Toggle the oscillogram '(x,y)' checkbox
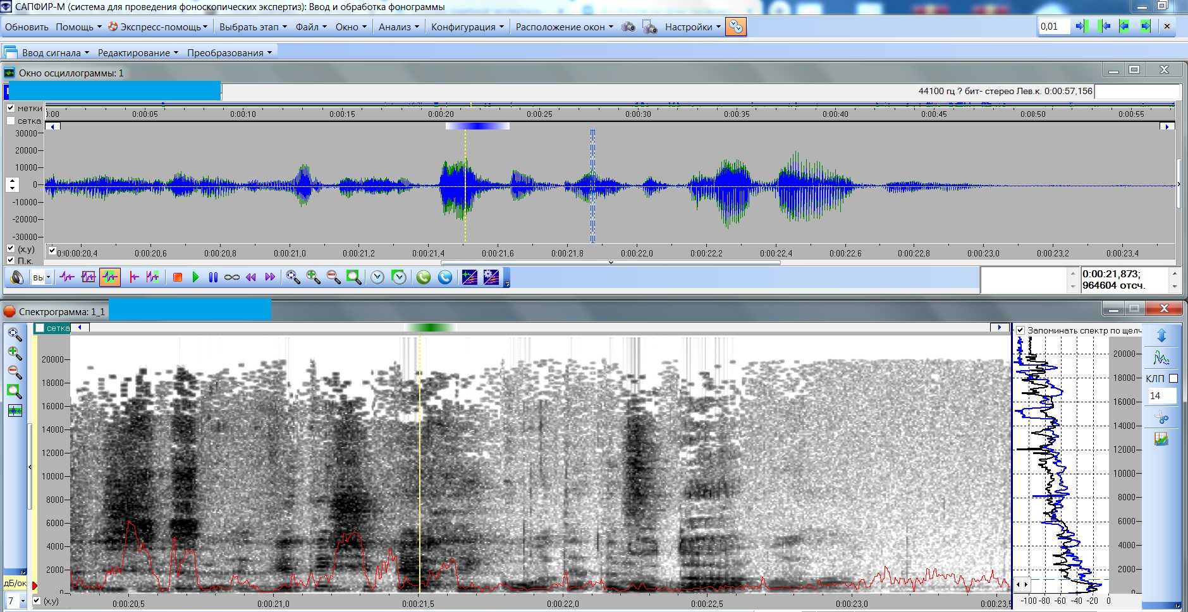1188x612 pixels. click(11, 249)
